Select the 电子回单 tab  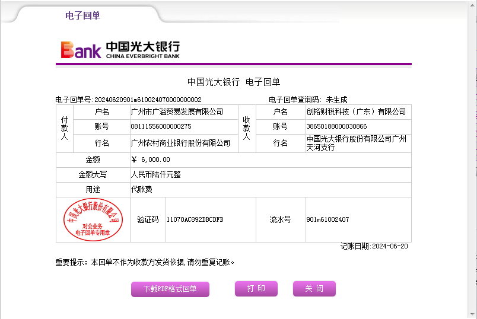(x=82, y=15)
